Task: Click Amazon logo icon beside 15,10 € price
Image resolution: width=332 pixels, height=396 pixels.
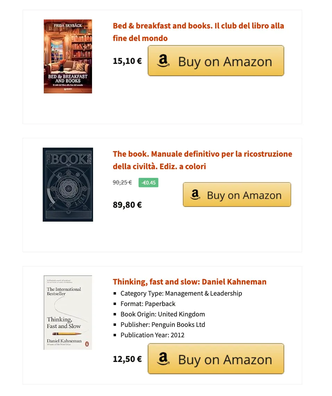Action: point(163,61)
